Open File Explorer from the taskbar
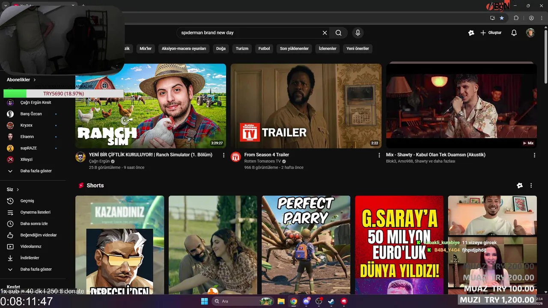 click(281, 301)
